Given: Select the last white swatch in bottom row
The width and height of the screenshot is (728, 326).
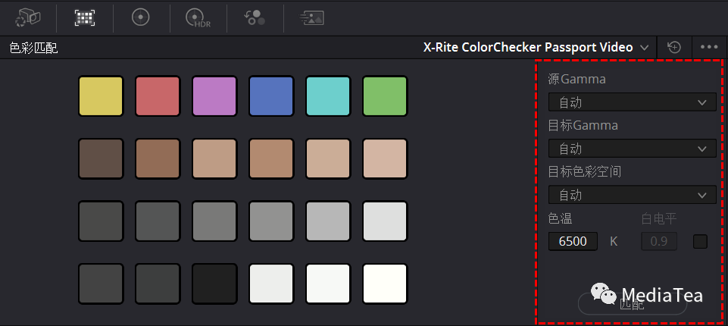Looking at the screenshot, I should (385, 284).
